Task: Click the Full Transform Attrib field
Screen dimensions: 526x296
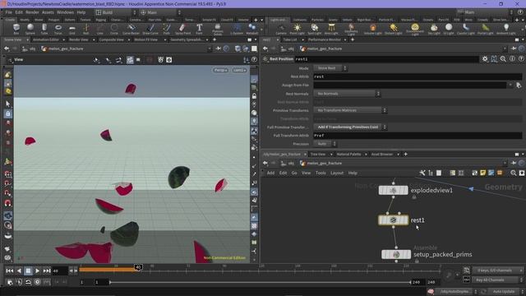Action: click(418, 136)
